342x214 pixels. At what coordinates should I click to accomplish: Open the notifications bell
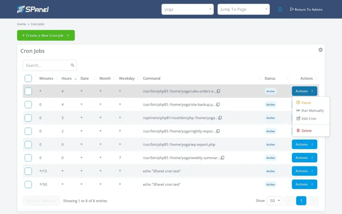pyautogui.click(x=280, y=9)
